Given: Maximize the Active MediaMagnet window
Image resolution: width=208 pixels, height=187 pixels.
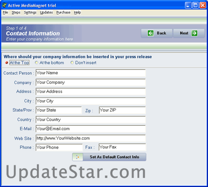Looking at the screenshot, I should pos(196,5).
